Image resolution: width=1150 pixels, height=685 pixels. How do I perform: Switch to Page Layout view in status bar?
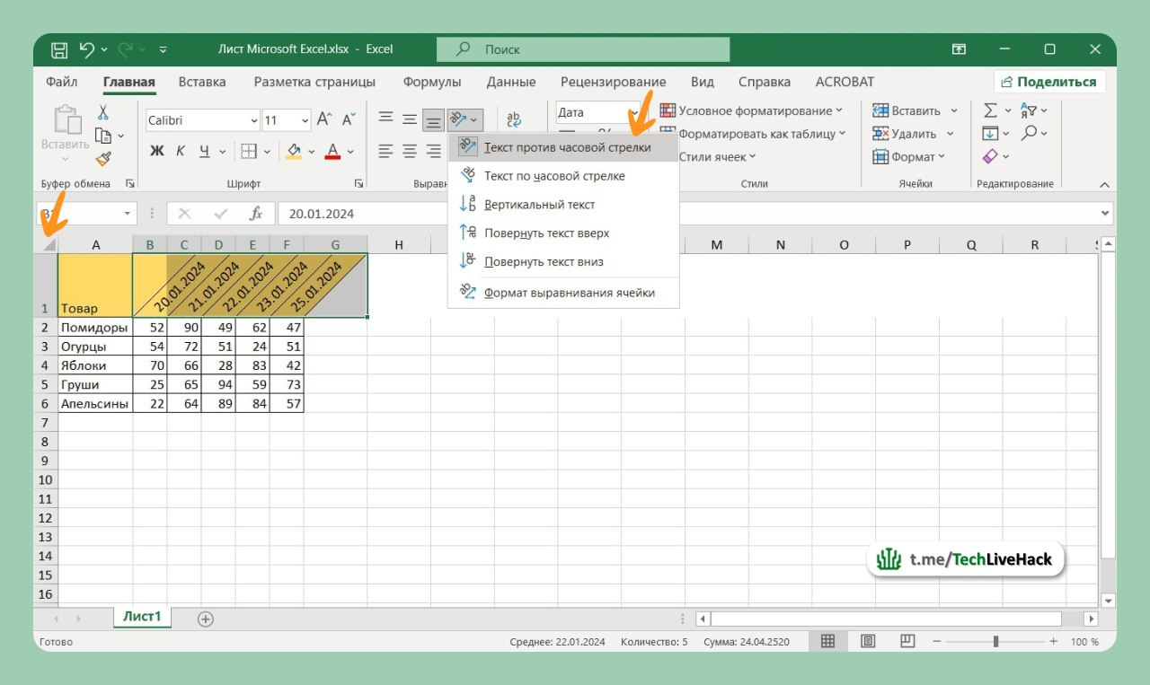click(x=868, y=641)
